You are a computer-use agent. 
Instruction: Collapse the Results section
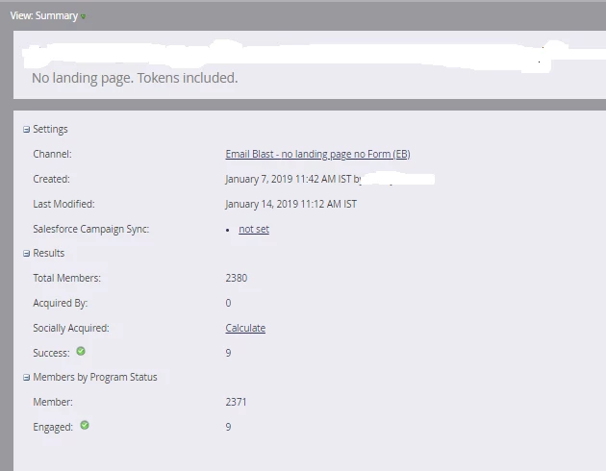click(x=26, y=253)
